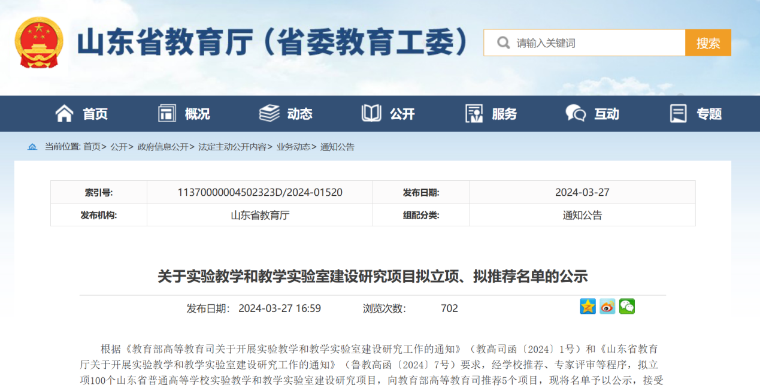Click the document icon beside 专题
Viewport: 760px width, 391px height.
pyautogui.click(x=678, y=113)
